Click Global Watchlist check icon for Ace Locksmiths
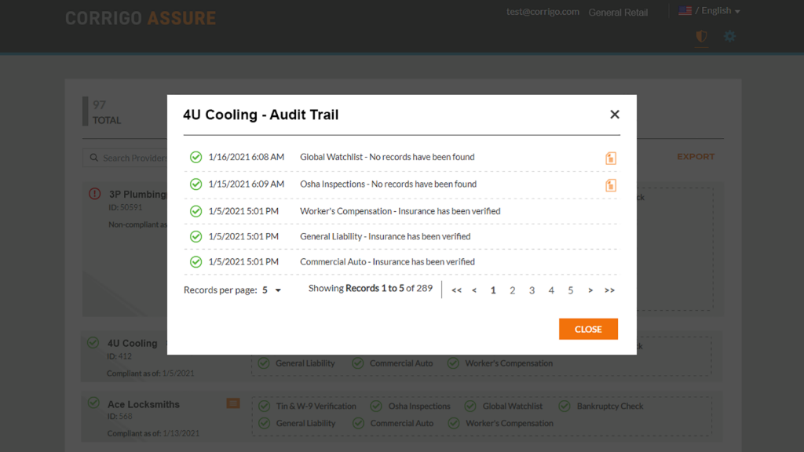 click(x=470, y=406)
